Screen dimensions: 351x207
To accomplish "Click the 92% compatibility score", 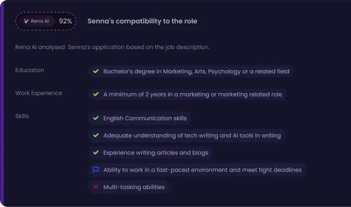I will [66, 21].
